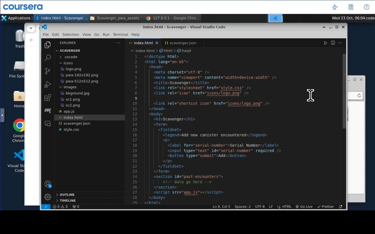Open Run and Debug view icon
The image size is (375, 234).
point(48,84)
